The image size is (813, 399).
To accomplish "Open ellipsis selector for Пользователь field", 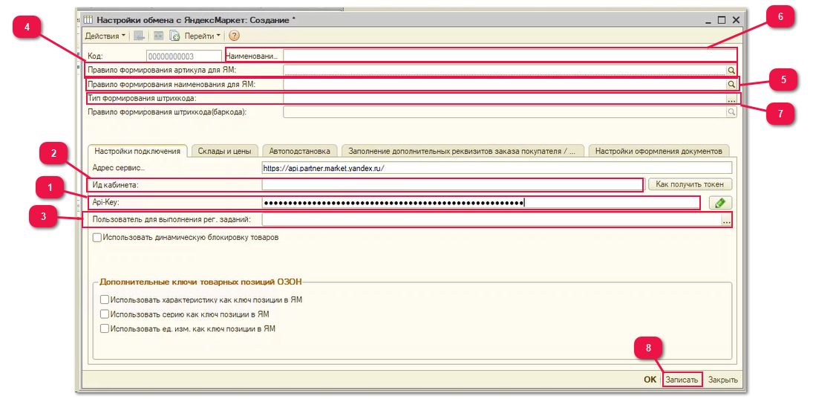I will 726,220.
